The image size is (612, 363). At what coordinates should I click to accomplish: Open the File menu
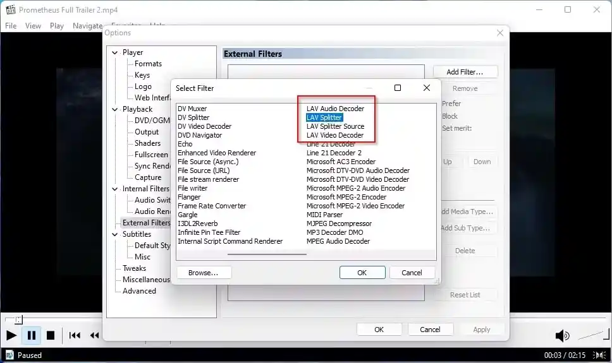11,26
